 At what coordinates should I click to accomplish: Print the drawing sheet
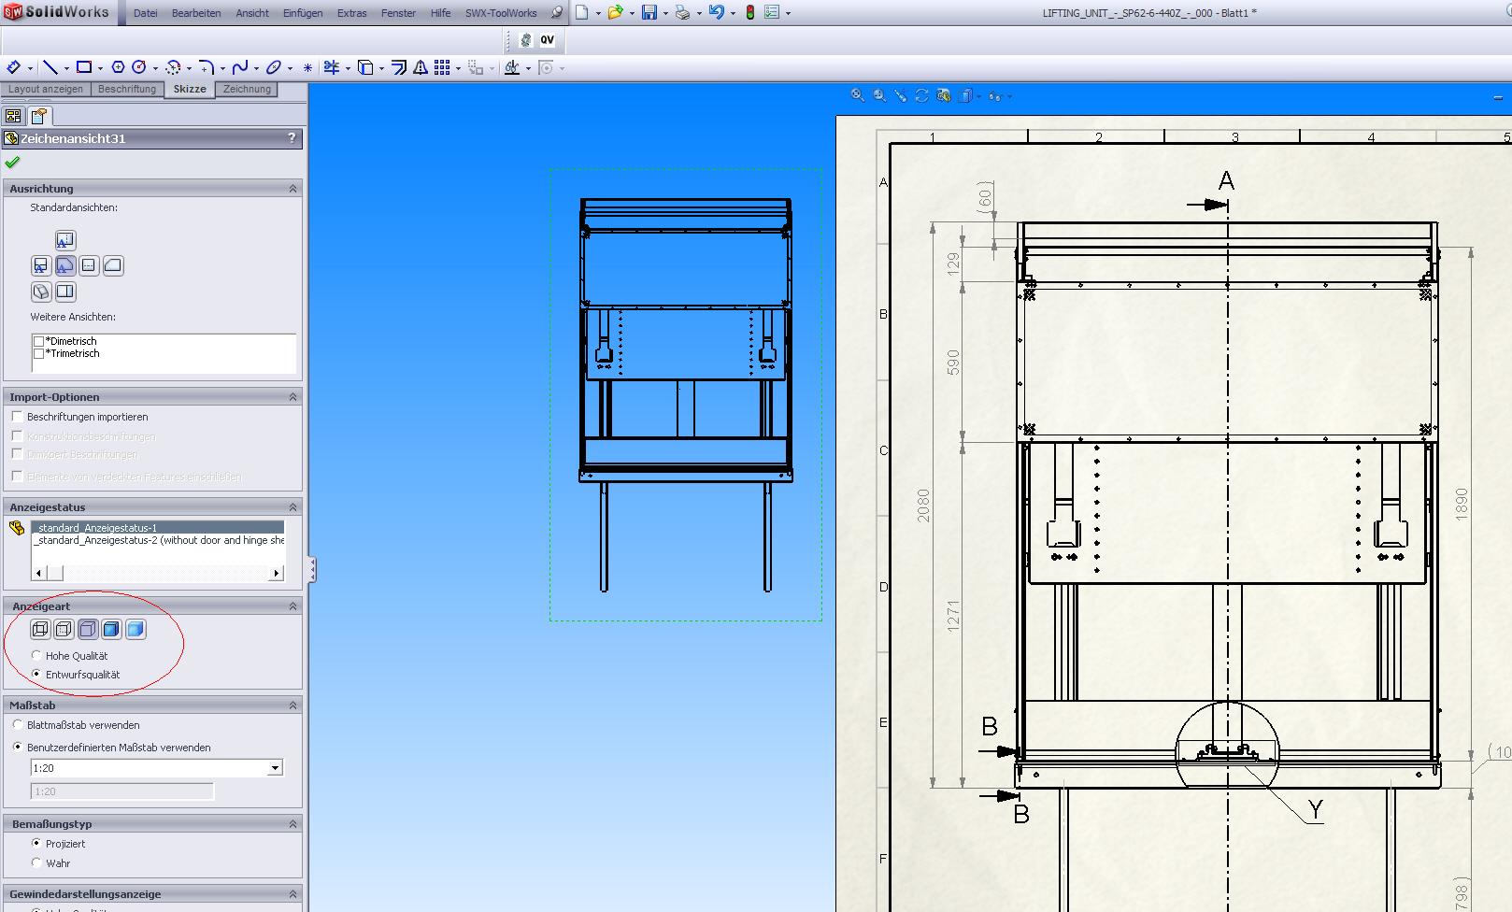pyautogui.click(x=683, y=12)
